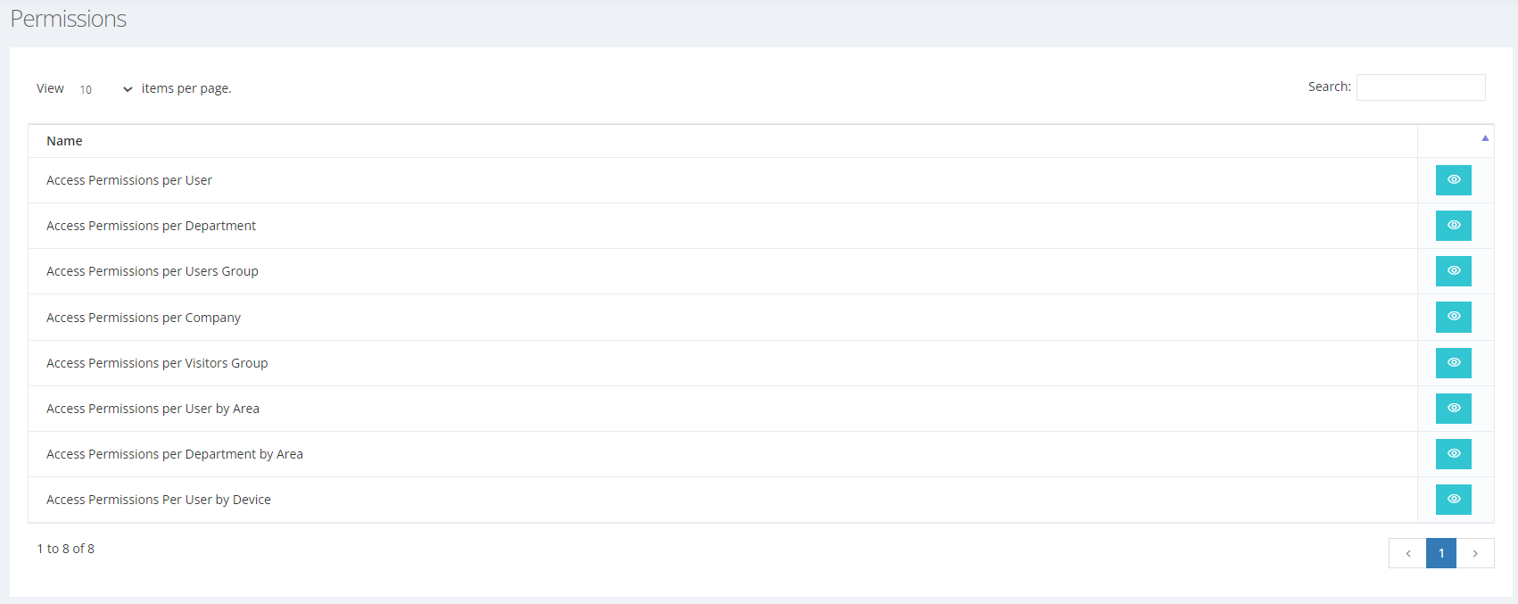
Task: Open the items per page dropdown
Action: [105, 89]
